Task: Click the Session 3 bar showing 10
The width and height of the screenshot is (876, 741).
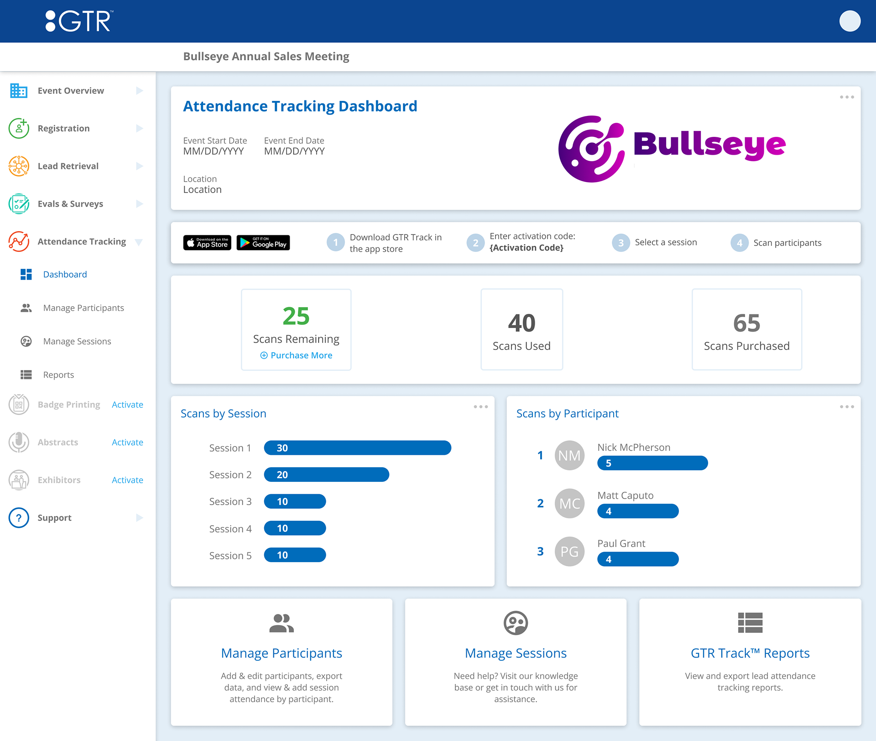Action: [295, 501]
